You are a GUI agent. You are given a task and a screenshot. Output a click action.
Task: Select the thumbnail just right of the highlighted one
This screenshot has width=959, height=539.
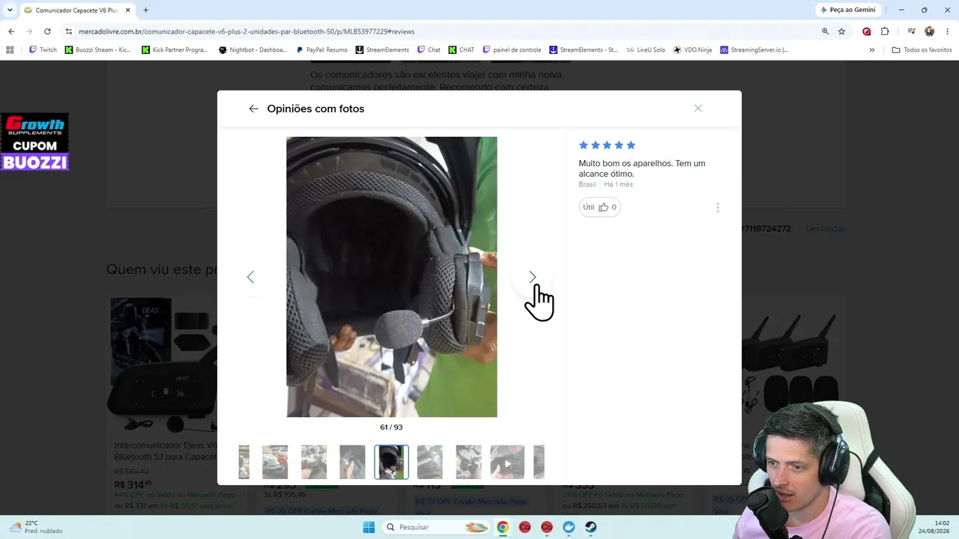tap(430, 462)
